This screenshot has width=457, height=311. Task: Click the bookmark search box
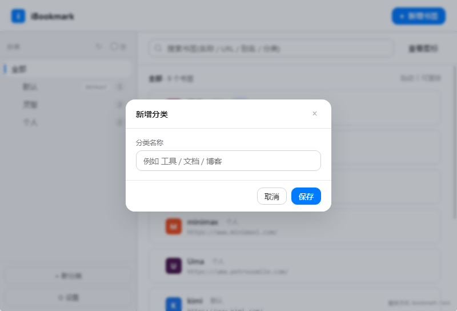[271, 48]
